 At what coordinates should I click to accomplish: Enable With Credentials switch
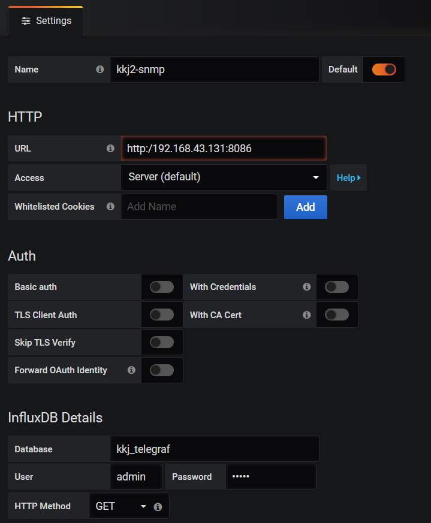(x=337, y=287)
